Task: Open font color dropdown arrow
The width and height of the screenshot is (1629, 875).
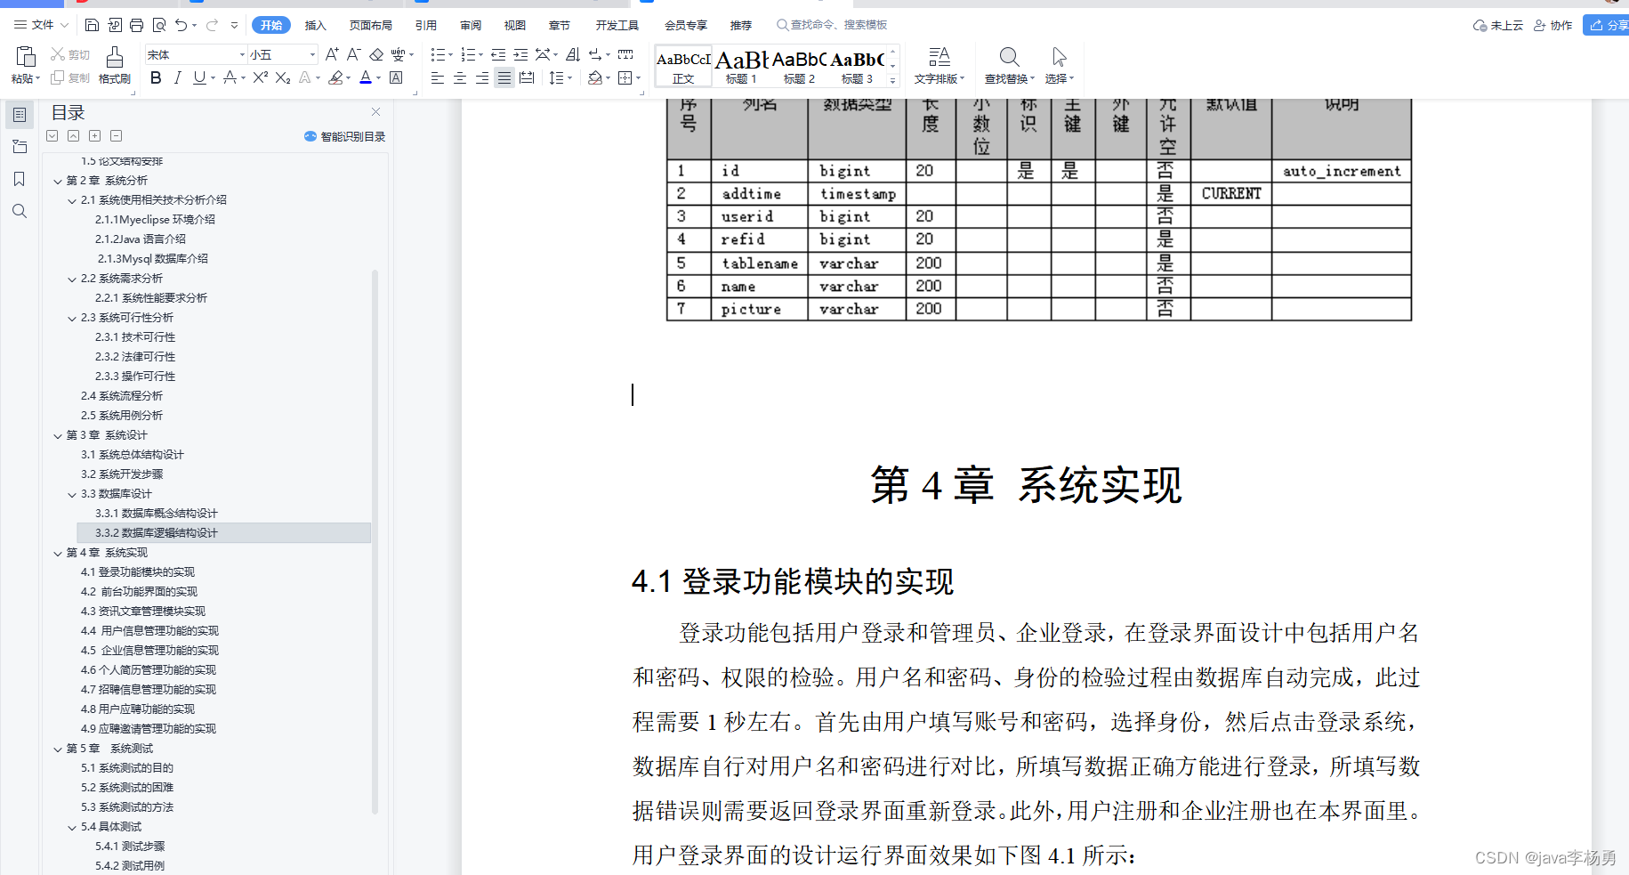Action: [379, 78]
